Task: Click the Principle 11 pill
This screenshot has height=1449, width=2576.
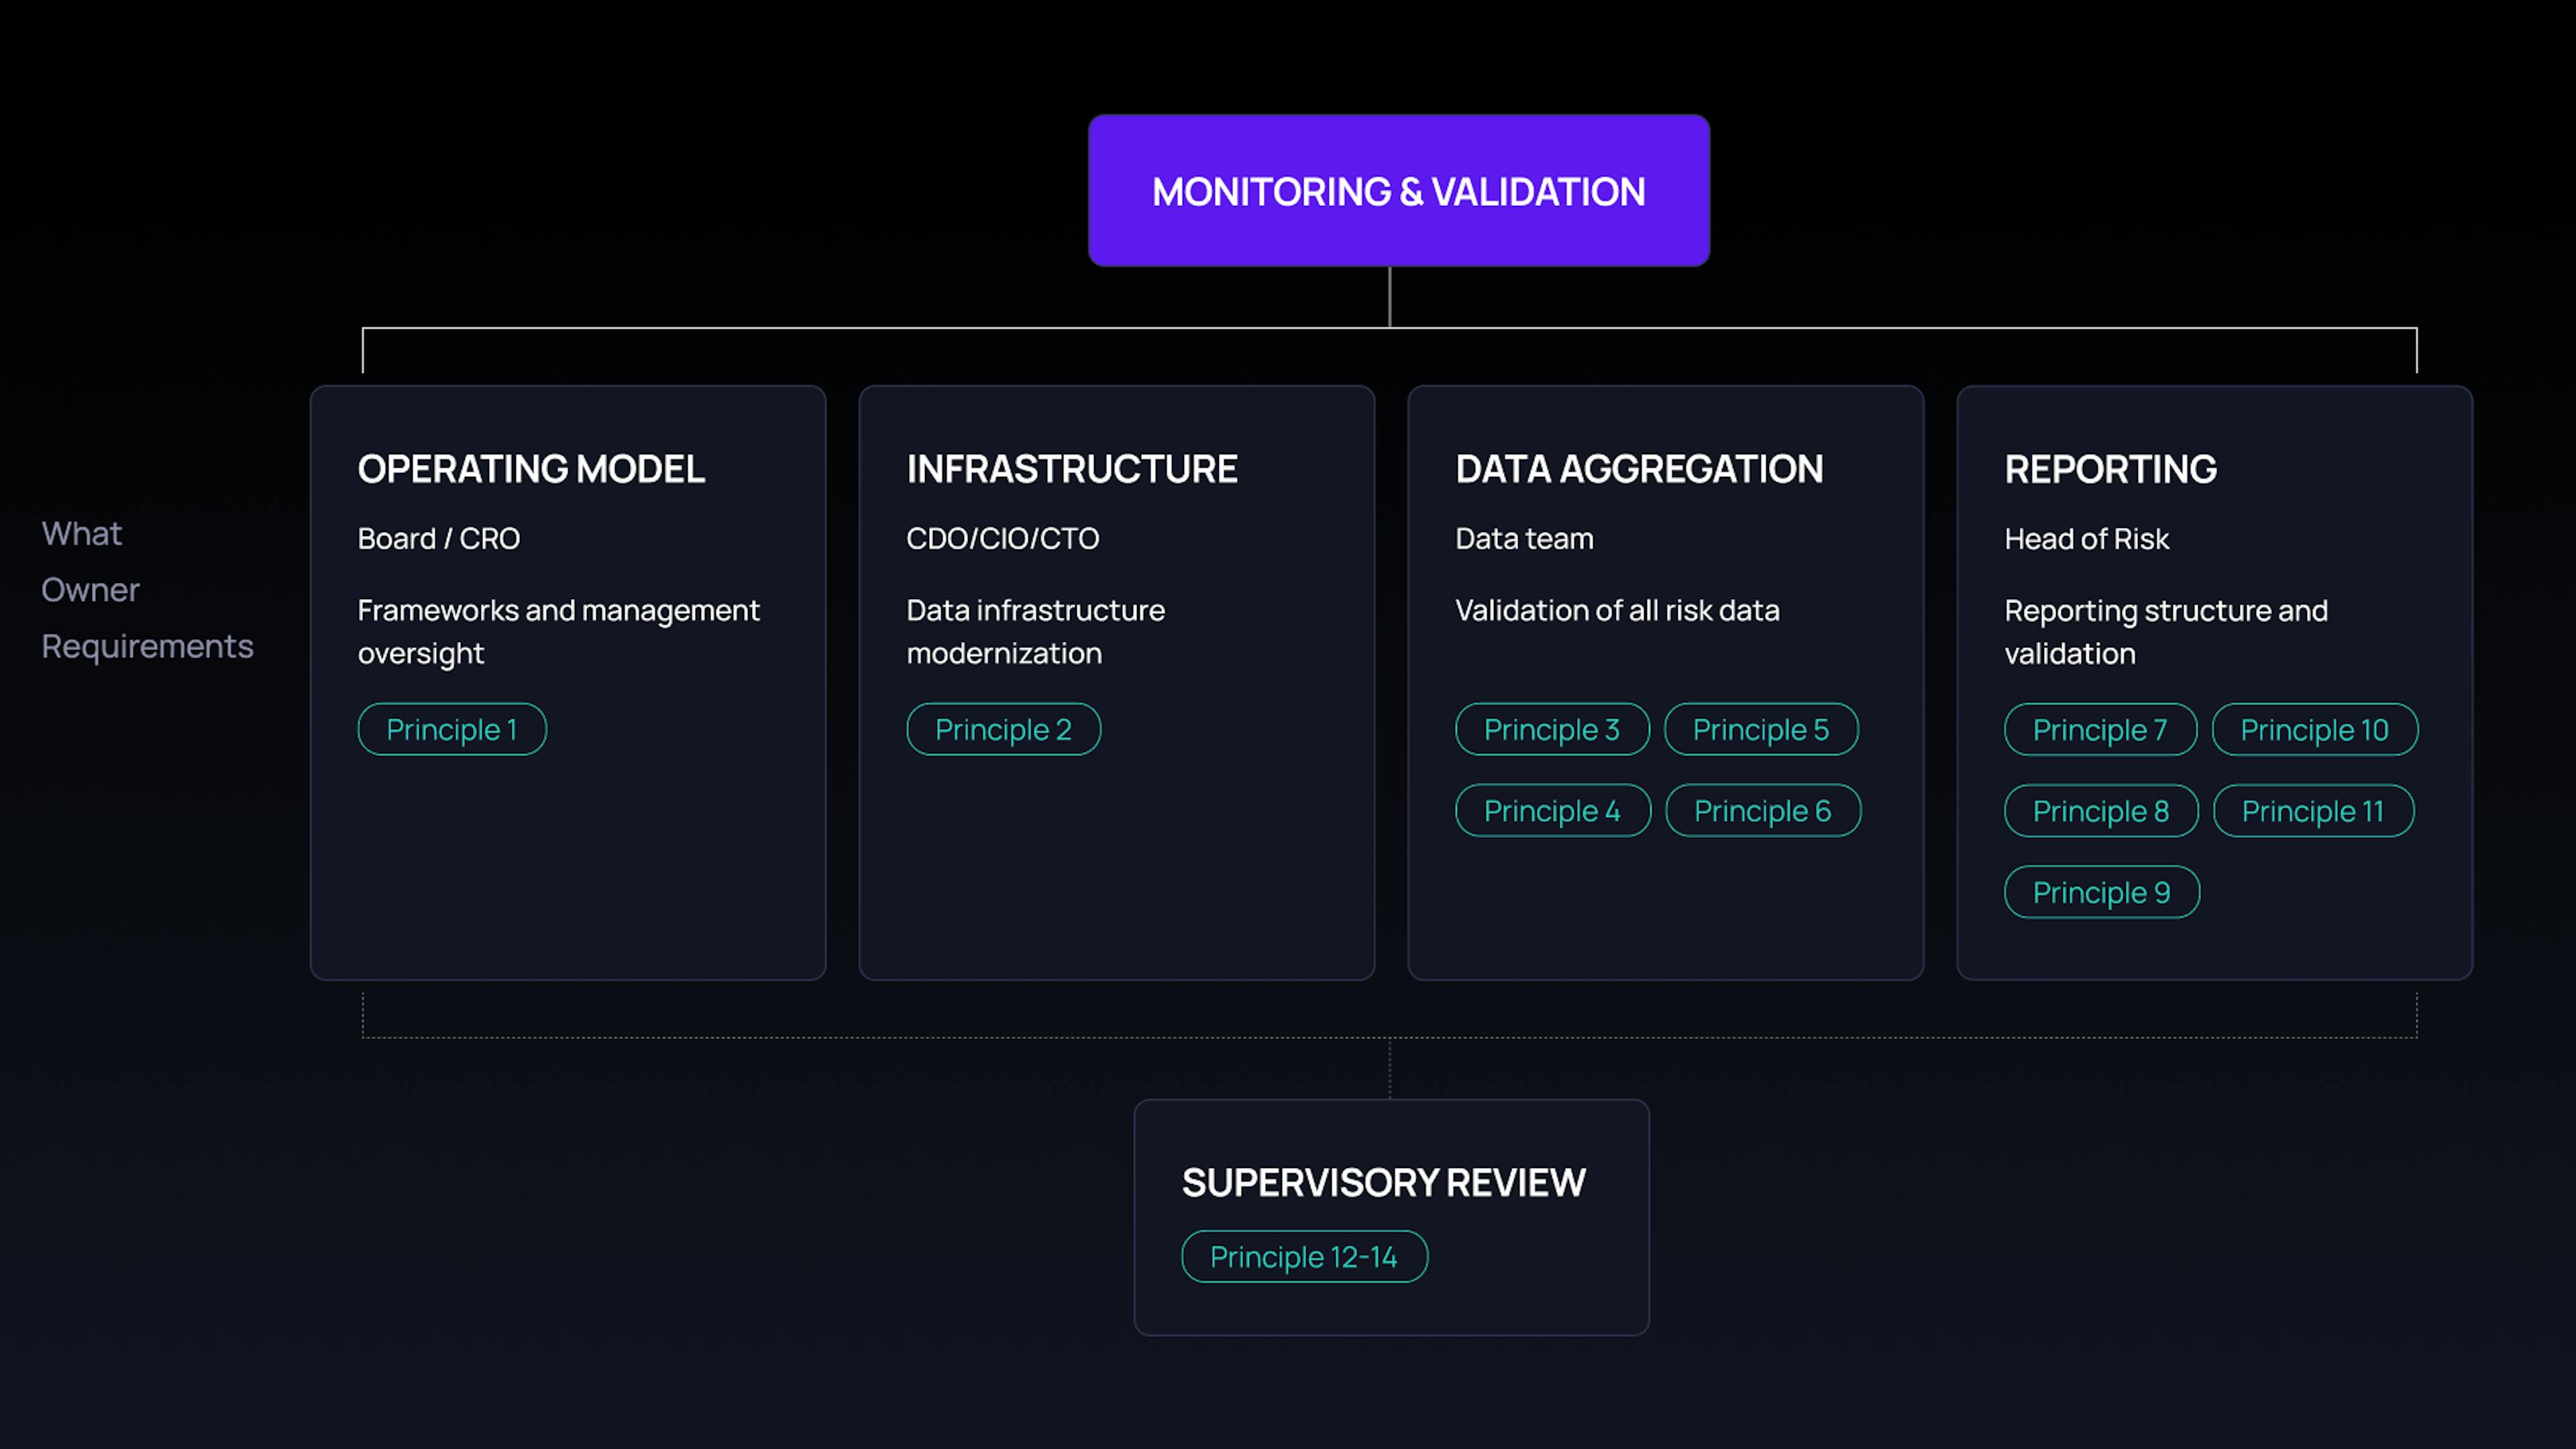Action: pyautogui.click(x=2313, y=811)
